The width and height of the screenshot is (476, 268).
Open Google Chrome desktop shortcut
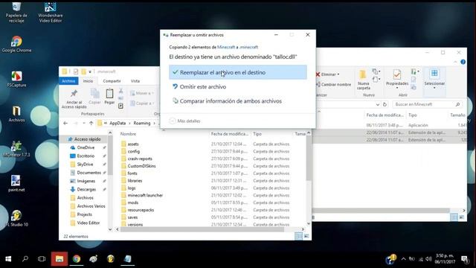point(16,45)
